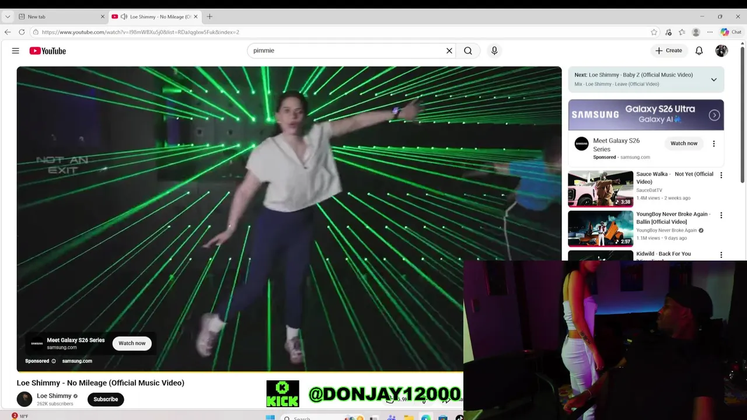Expand the Next up playlist panel chevron

[x=714, y=80]
